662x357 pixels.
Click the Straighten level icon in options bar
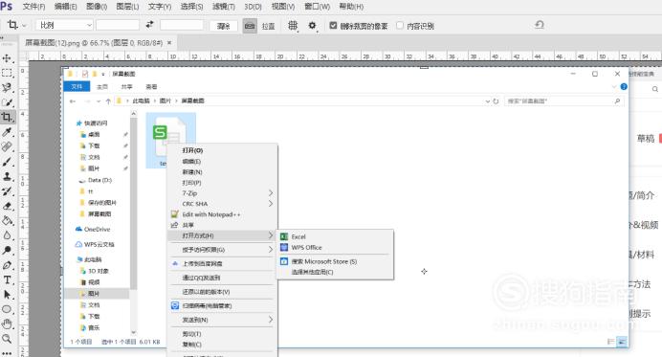250,26
